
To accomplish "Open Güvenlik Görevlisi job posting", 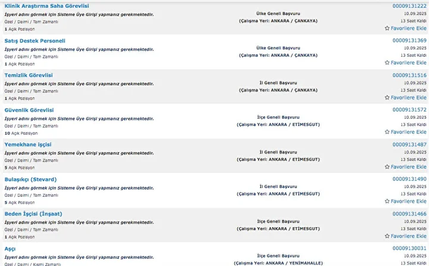I will click(x=29, y=110).
